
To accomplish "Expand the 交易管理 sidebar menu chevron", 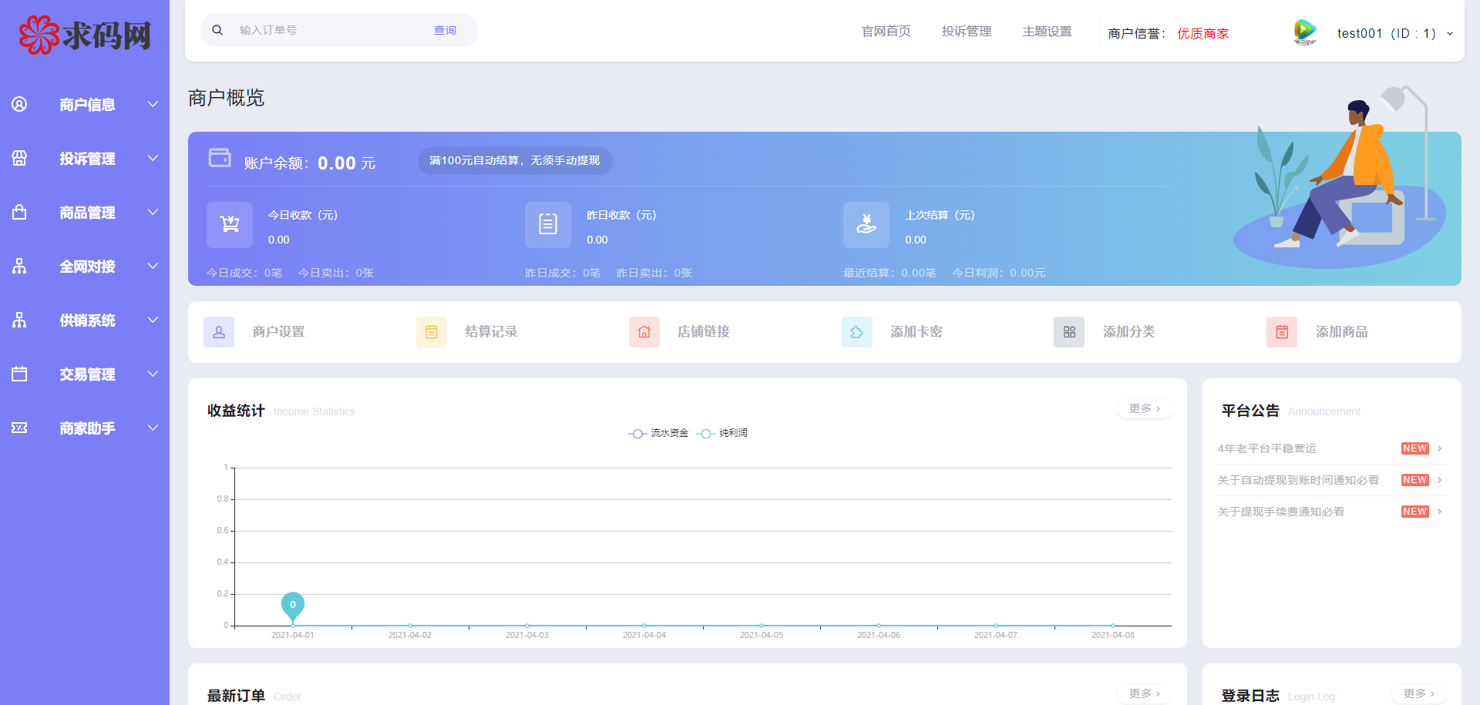I will click(x=153, y=374).
